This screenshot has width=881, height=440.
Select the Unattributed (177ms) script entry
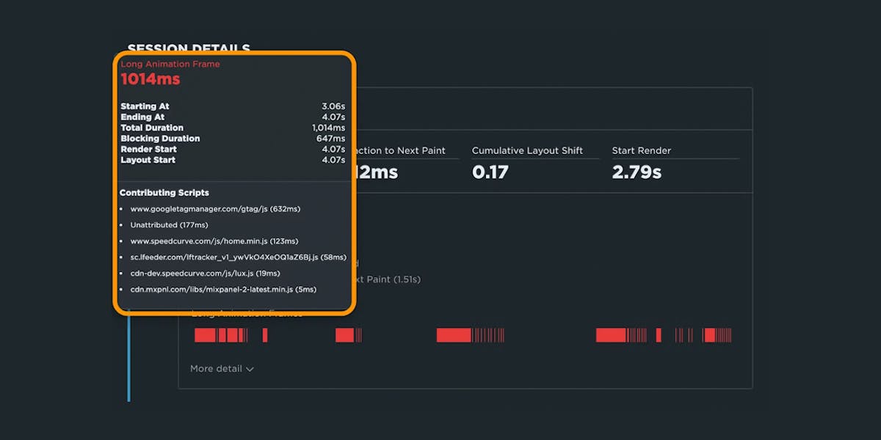click(169, 225)
